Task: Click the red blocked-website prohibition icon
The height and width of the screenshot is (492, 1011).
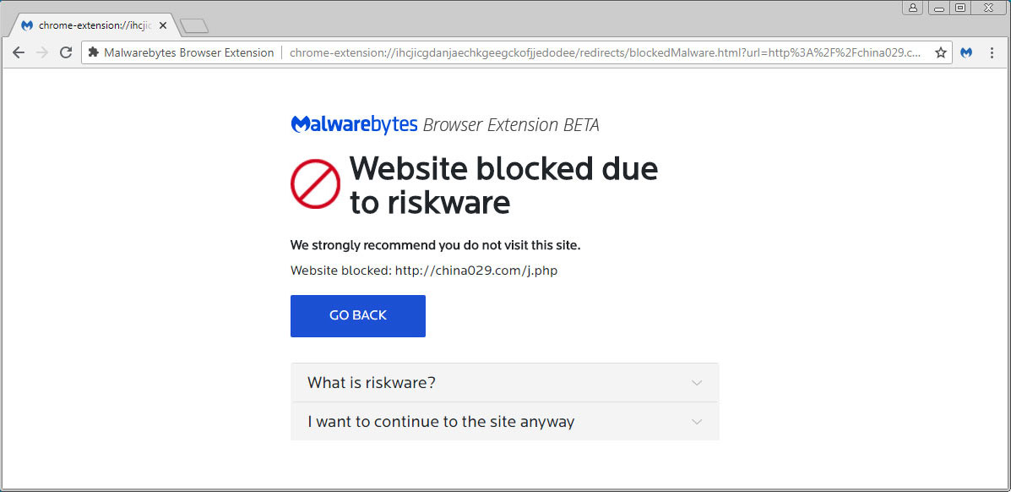Action: (315, 183)
